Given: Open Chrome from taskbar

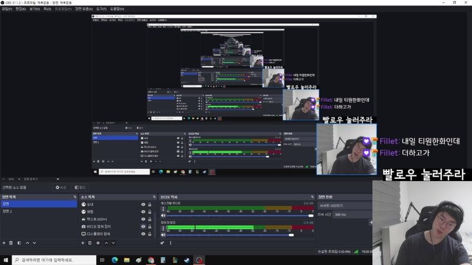Looking at the screenshot, I should point(151,260).
